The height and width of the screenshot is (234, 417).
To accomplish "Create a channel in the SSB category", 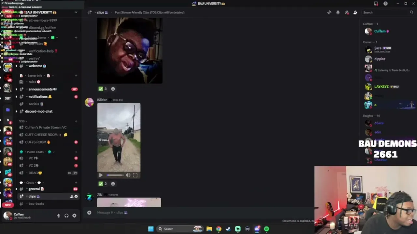I will pyautogui.click(x=76, y=121).
